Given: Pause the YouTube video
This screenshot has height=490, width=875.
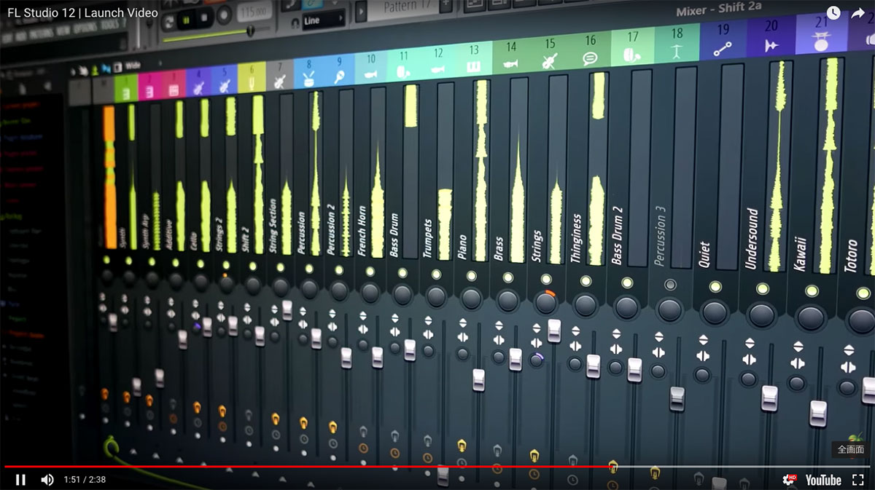Looking at the screenshot, I should coord(20,480).
